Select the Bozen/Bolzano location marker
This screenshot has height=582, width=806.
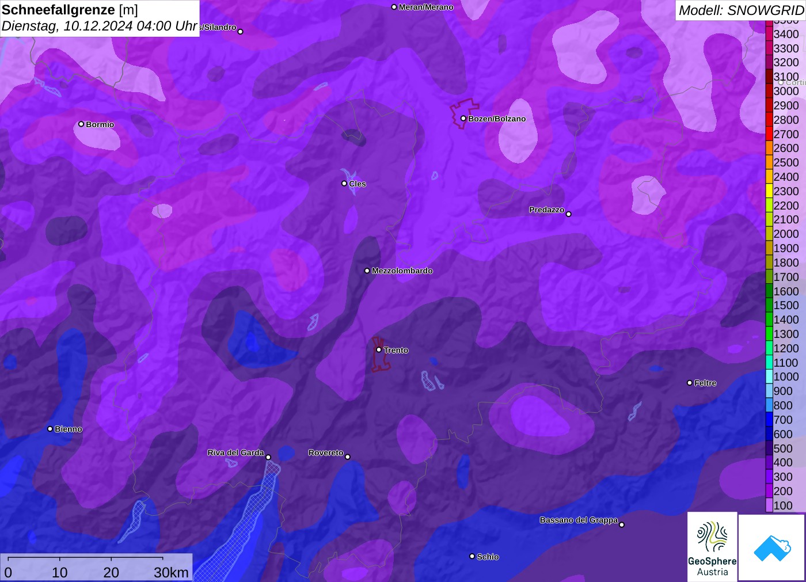(463, 119)
